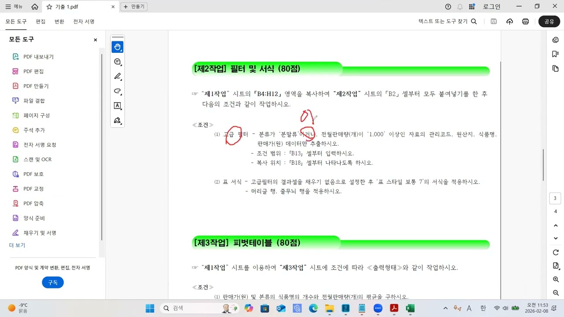The height and width of the screenshot is (317, 564).
Task: Open the PDF 보호 tool
Action: click(x=33, y=174)
